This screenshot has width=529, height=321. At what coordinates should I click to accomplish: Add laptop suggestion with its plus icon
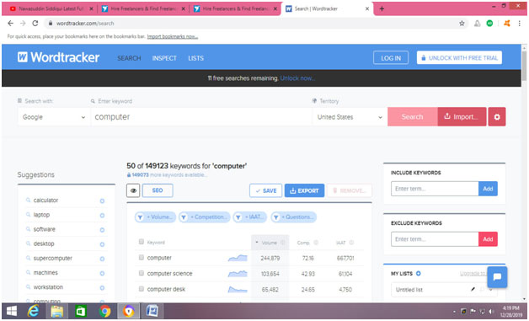(102, 216)
